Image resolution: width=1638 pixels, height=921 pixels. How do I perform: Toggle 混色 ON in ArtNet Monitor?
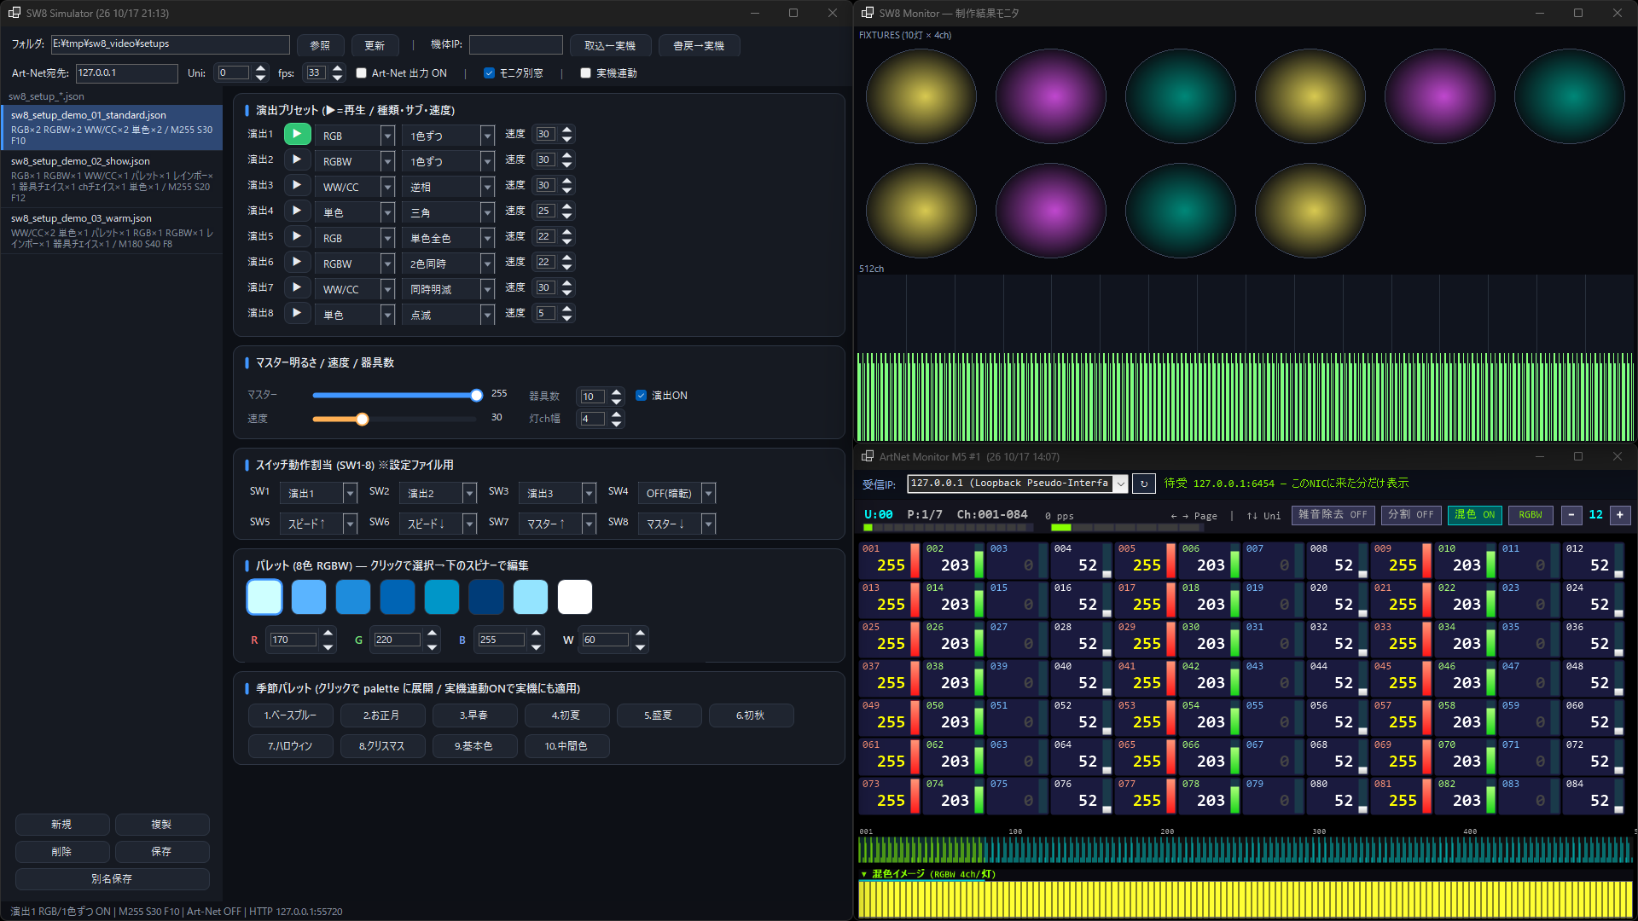click(1474, 515)
